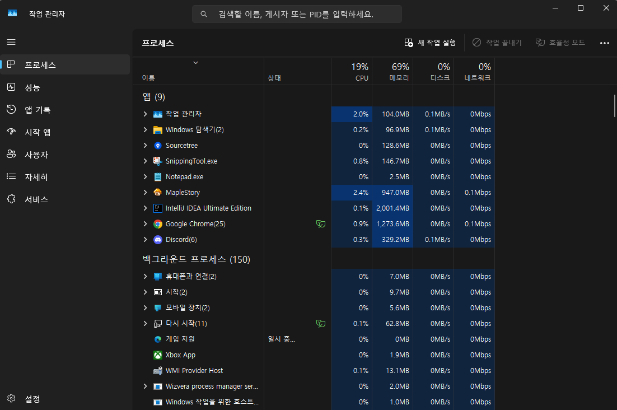Select IntelliJ memory value 2,001.4MB
This screenshot has height=410, width=617.
coord(392,208)
